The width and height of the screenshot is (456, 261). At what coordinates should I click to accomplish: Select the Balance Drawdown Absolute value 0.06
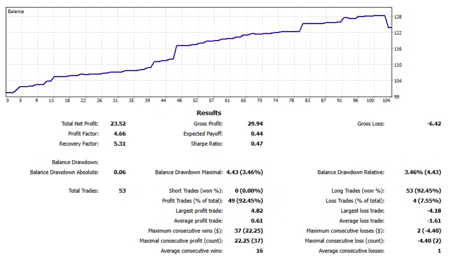[x=120, y=172]
